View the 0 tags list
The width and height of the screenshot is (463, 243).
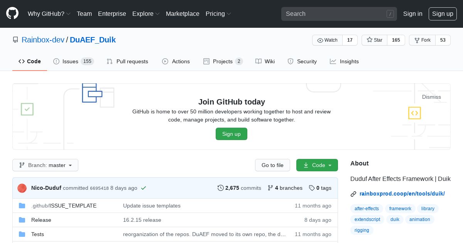click(x=320, y=188)
